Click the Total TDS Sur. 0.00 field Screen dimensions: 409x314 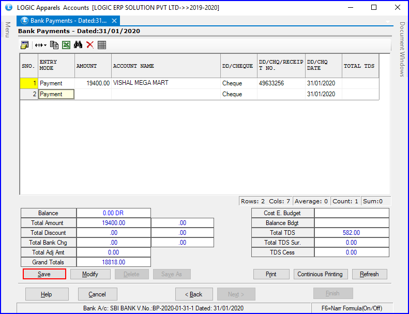tap(352, 243)
